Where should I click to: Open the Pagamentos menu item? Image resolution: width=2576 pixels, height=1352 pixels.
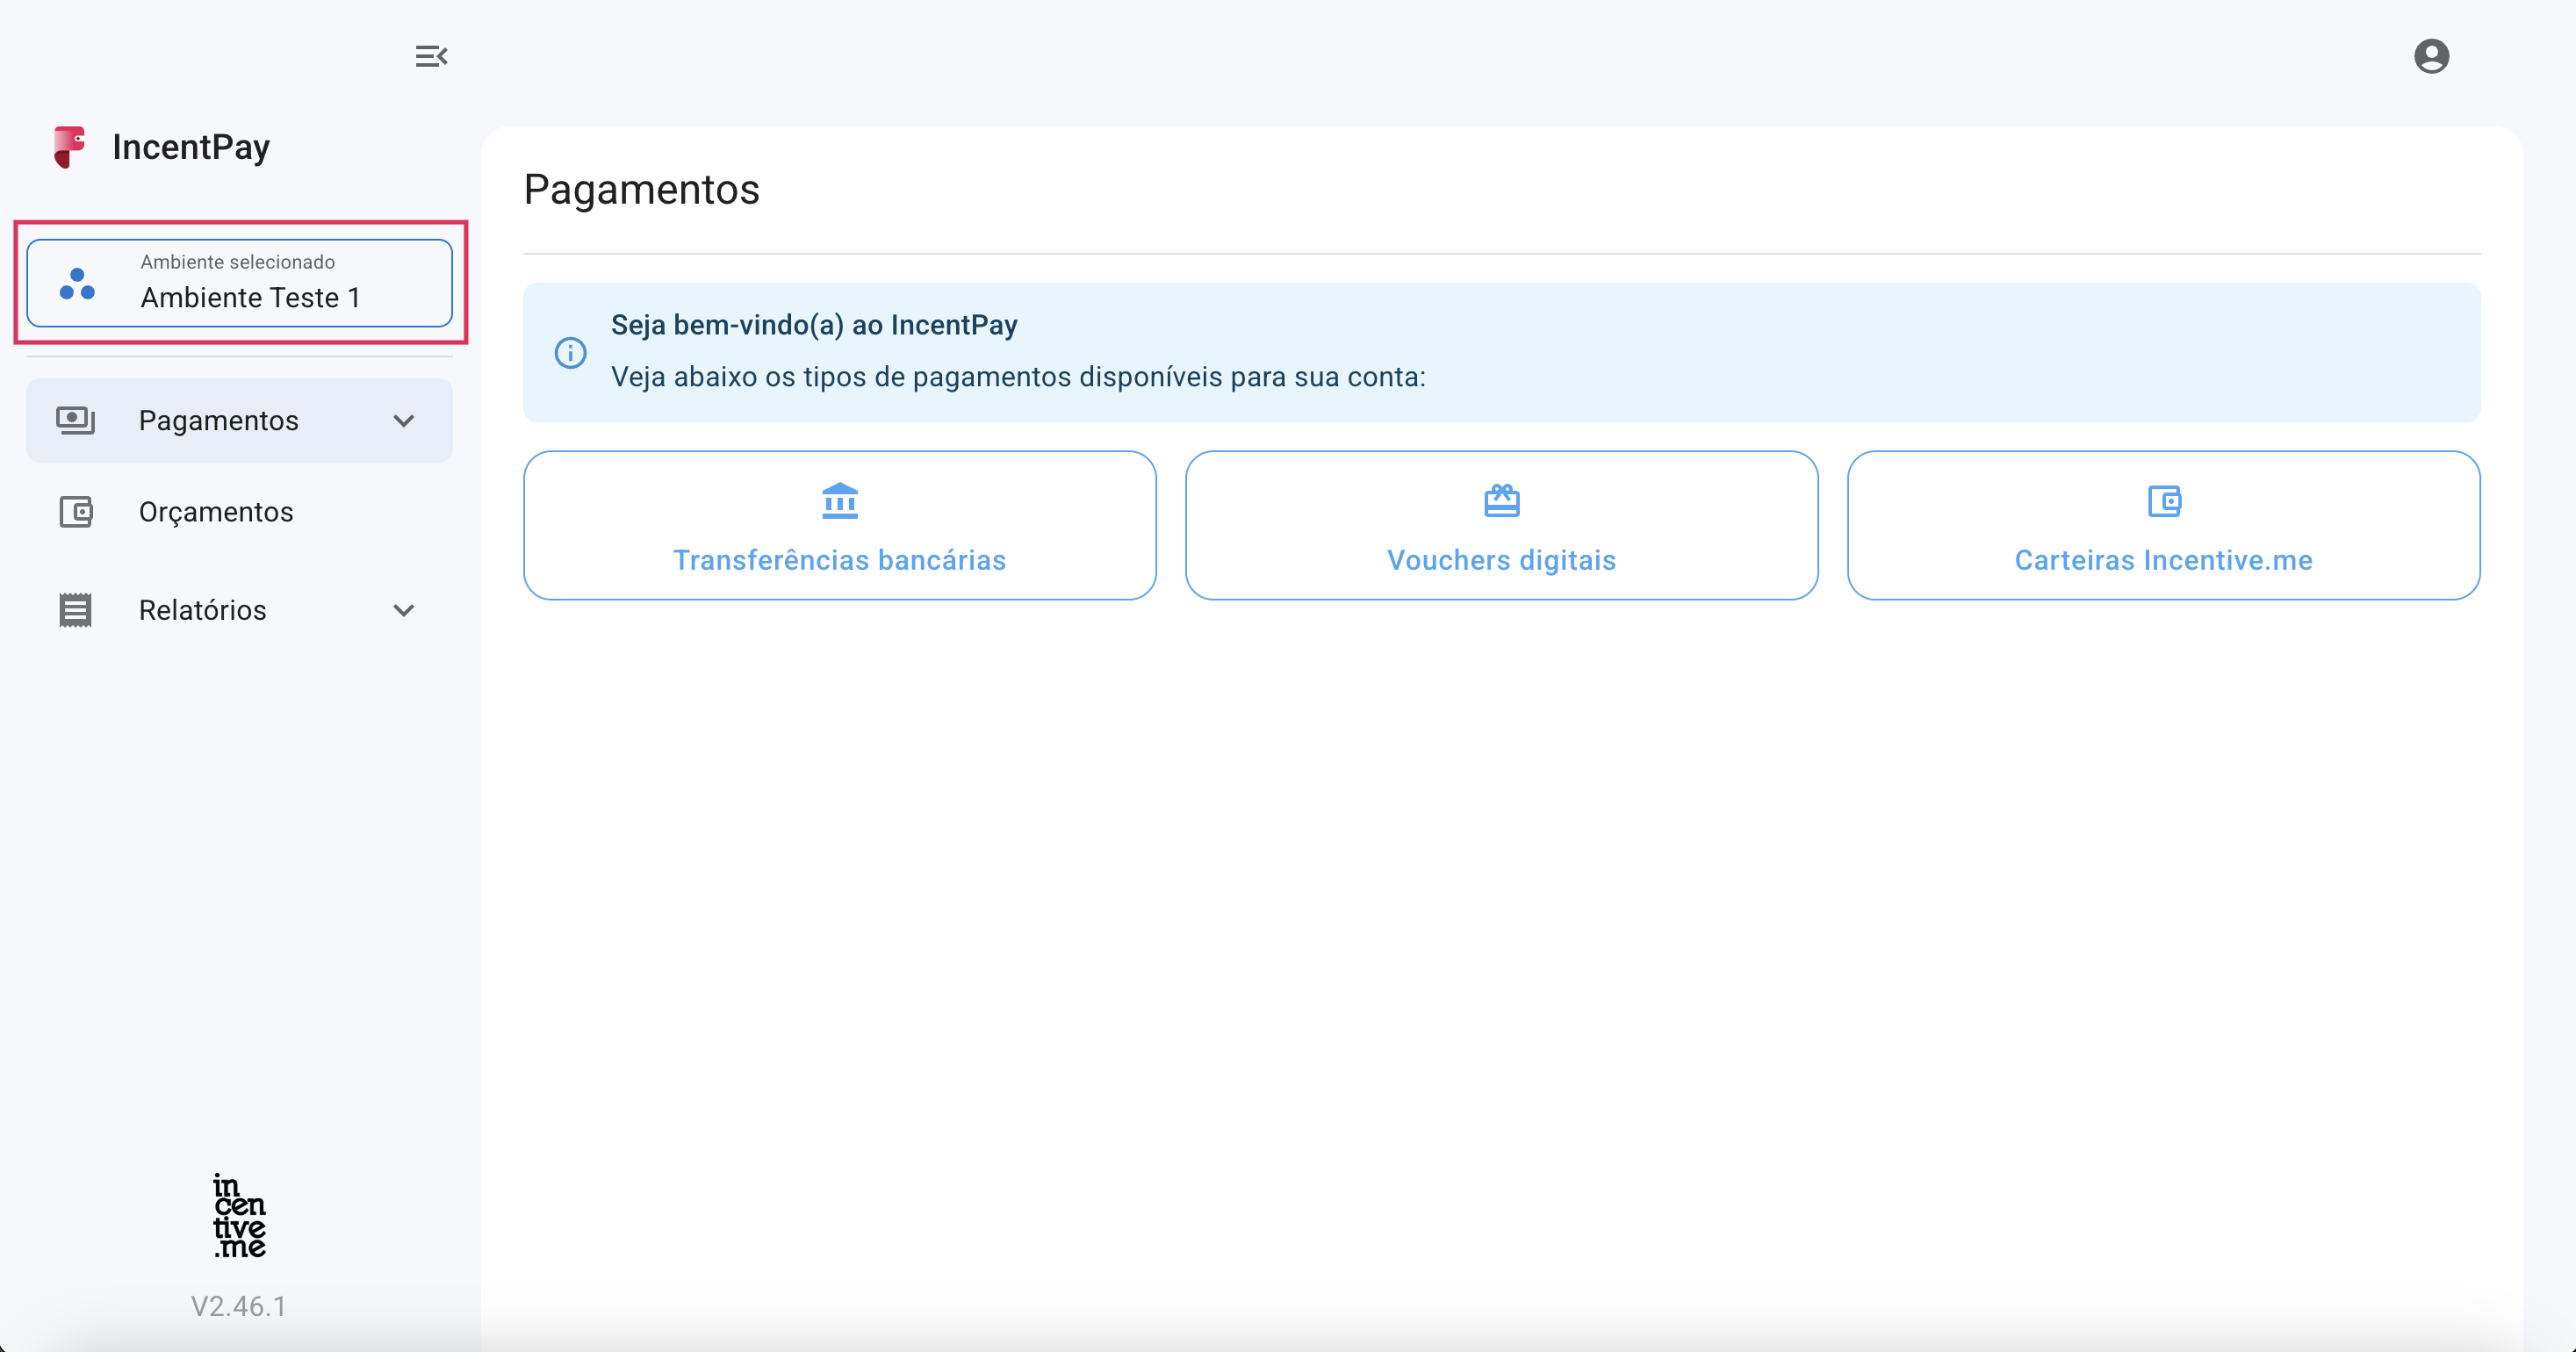click(x=240, y=420)
